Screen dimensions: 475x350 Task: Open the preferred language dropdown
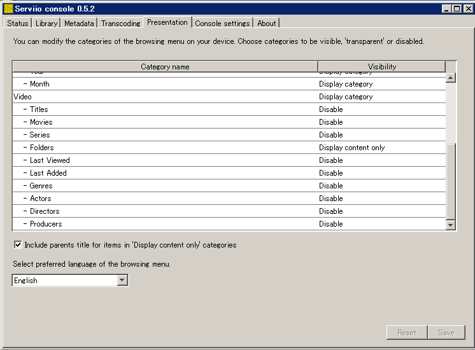122,281
